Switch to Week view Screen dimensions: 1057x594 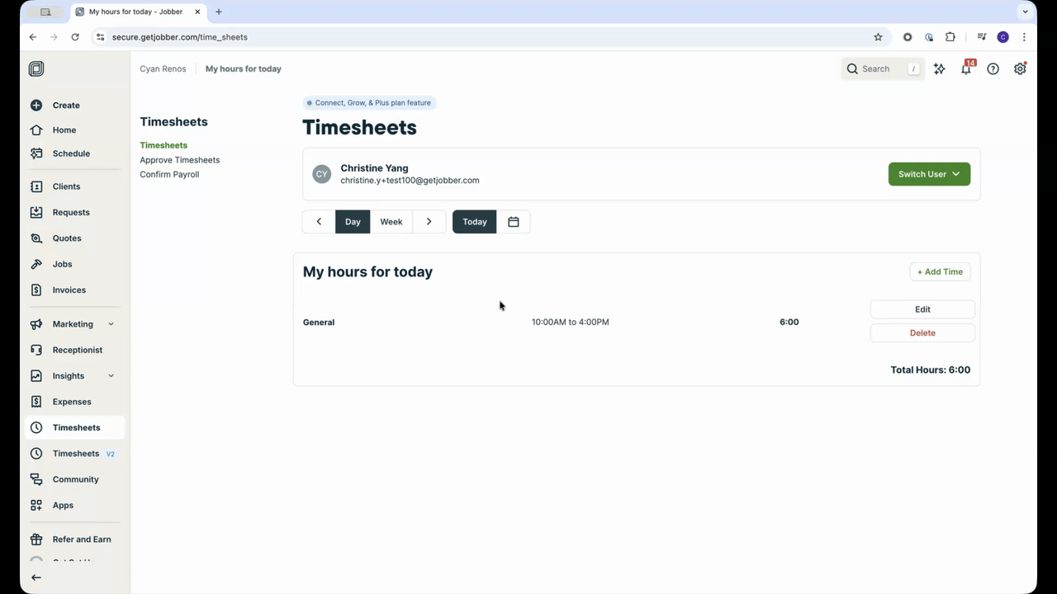pos(391,222)
